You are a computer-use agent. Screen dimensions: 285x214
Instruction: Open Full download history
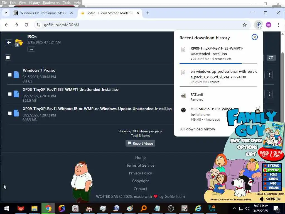pyautogui.click(x=197, y=129)
